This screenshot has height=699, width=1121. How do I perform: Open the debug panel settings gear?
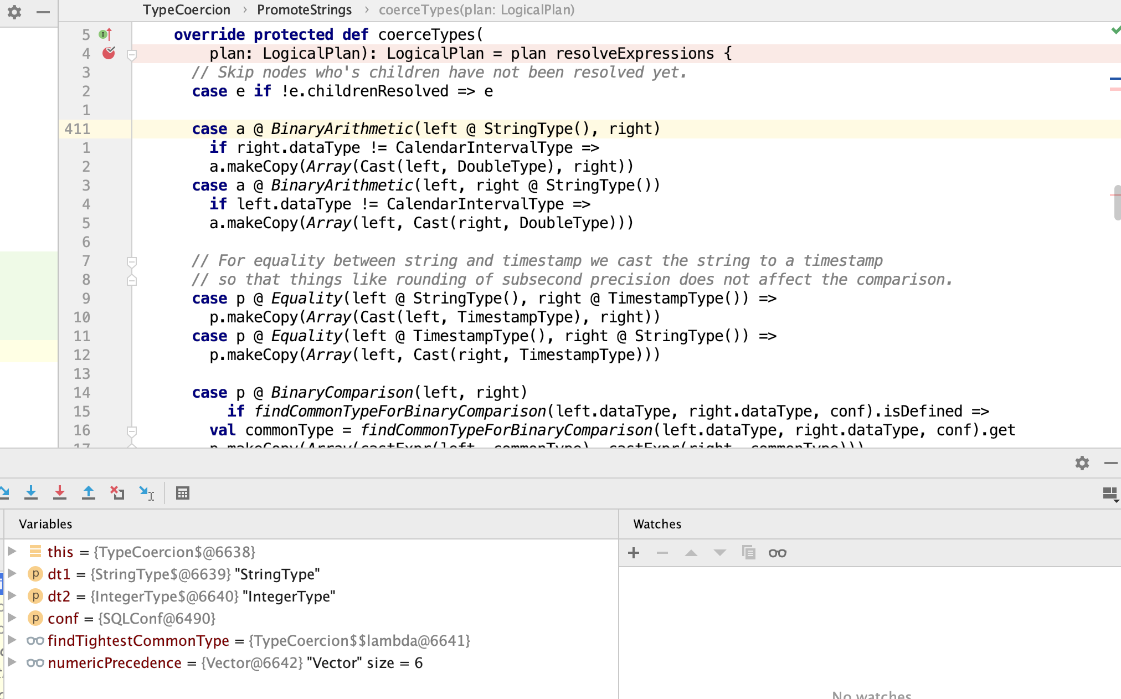click(1082, 462)
